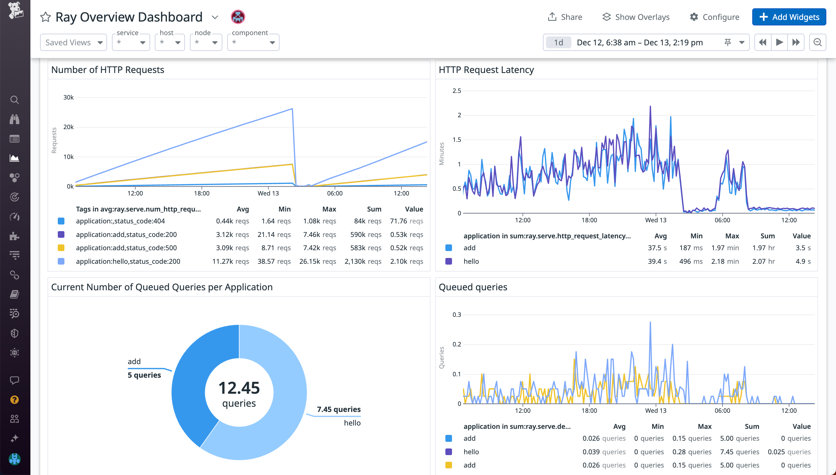Open the dashboard title chevron dropdown

(x=215, y=17)
